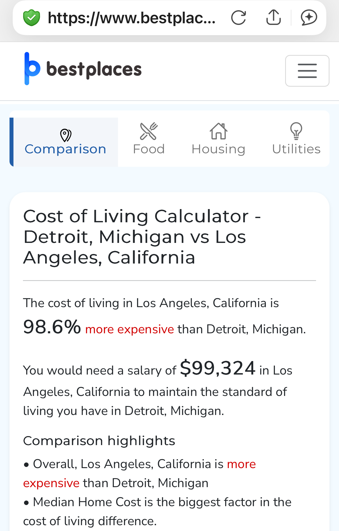
Task: Tap the green security shield icon
Action: point(31,18)
